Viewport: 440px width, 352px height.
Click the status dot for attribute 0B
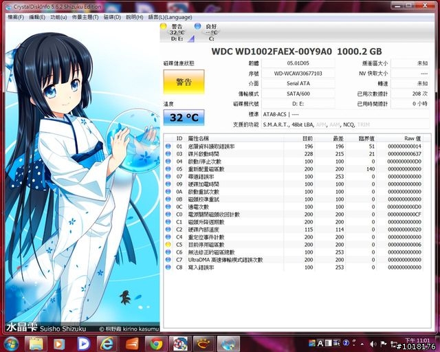pyautogui.click(x=168, y=199)
